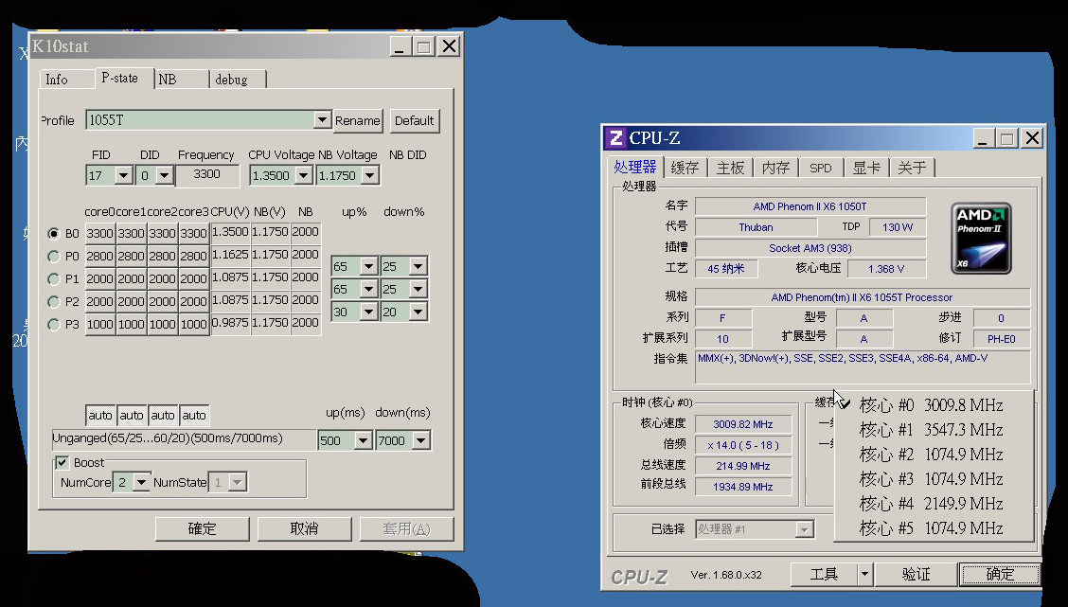Open the CPU-Z processor selection dropdown
Screen dimensions: 1068x607
tap(805, 529)
